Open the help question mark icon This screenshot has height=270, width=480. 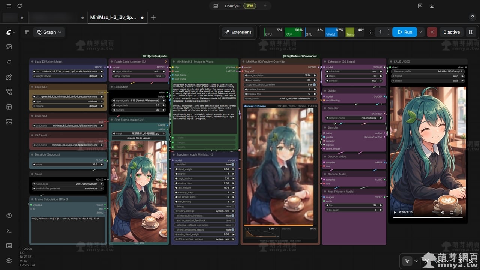point(9,216)
